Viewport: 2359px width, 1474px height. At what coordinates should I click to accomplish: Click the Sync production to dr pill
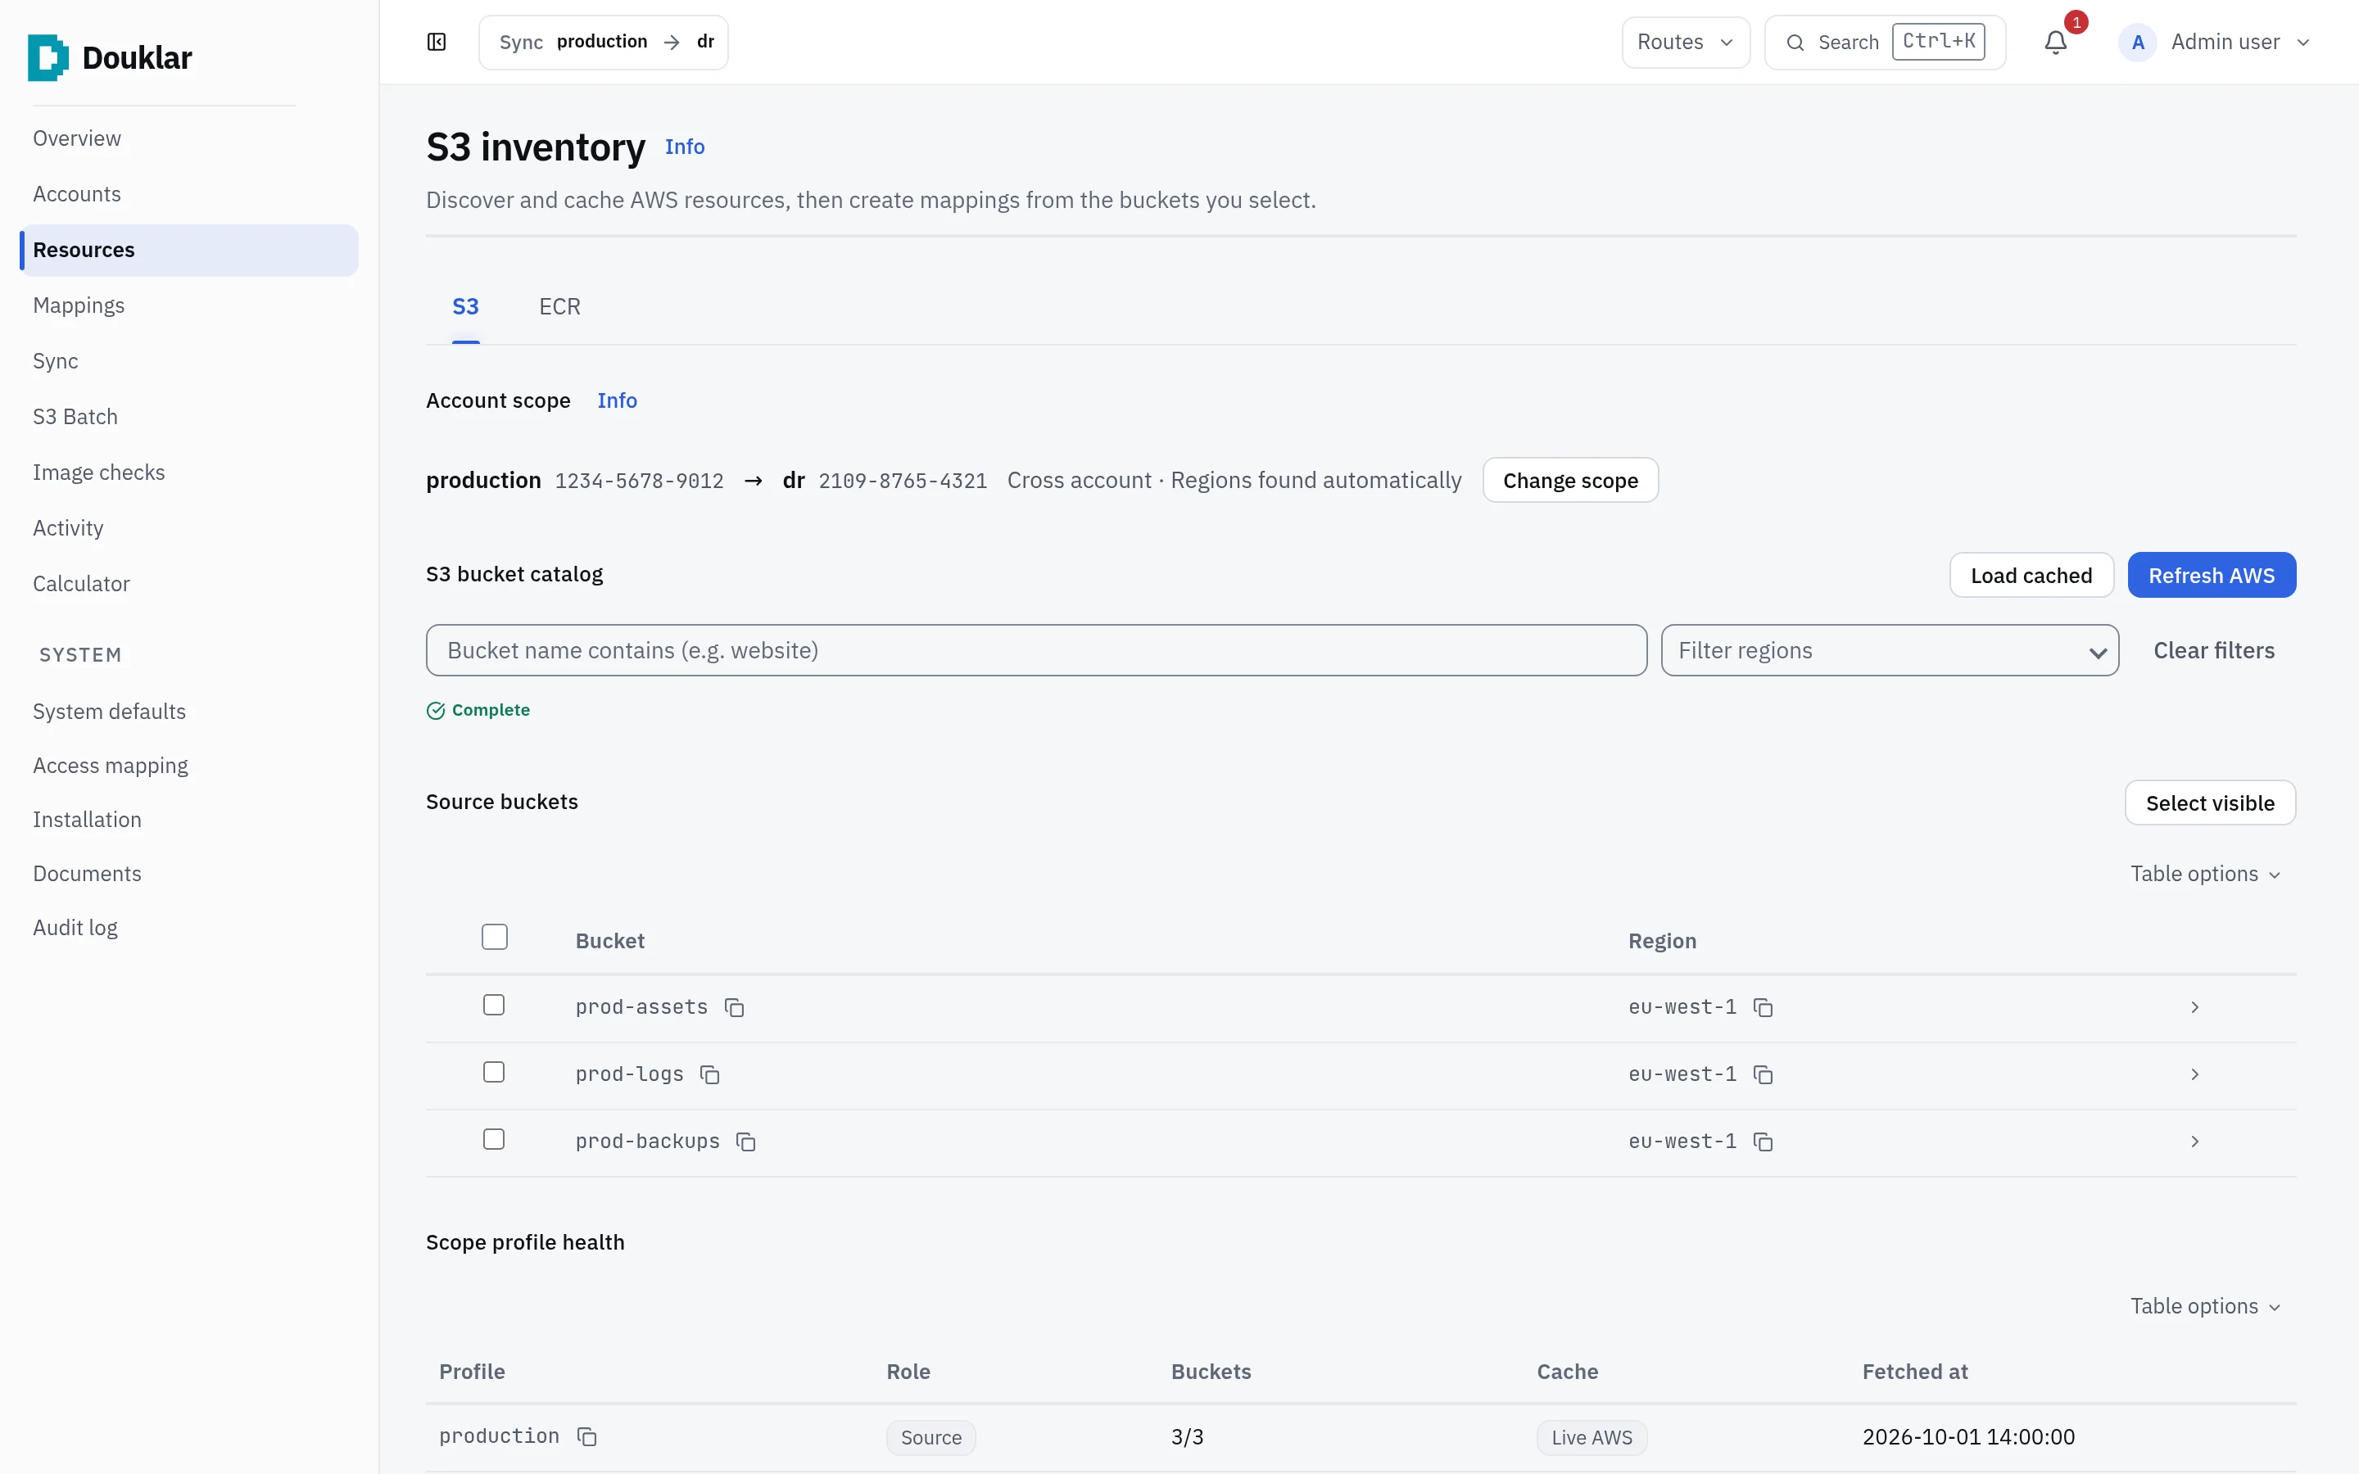[604, 42]
